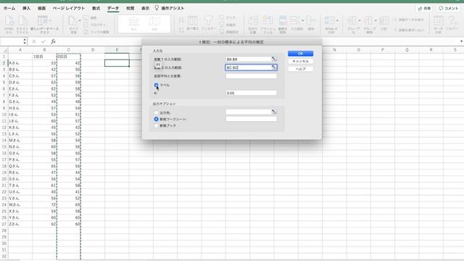Click the Name Box stepper arrows
This screenshot has height=261, width=464.
[25, 41]
